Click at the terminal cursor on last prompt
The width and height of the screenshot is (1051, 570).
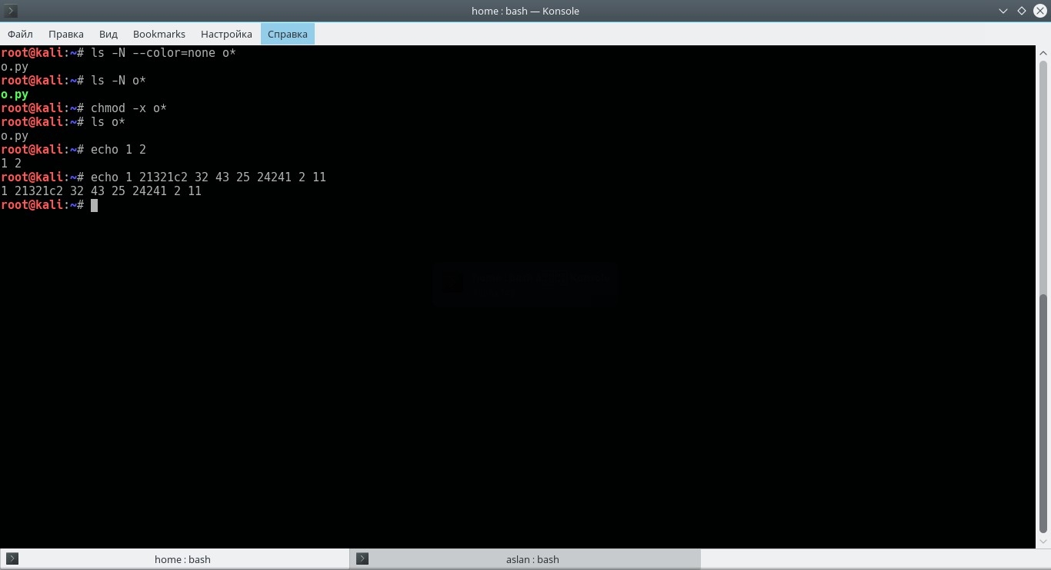94,205
